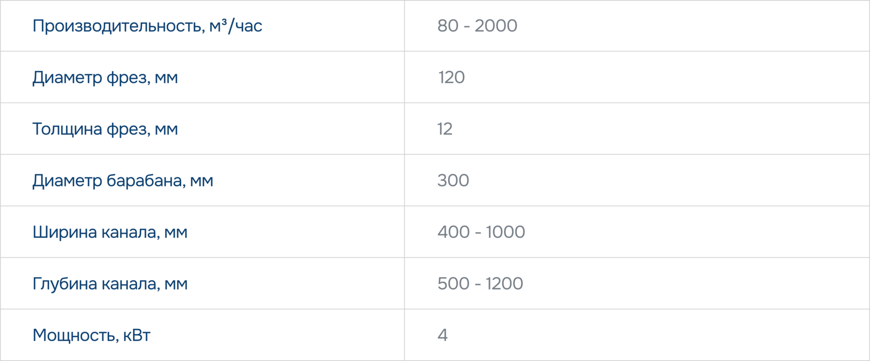Viewport: 870px width, 361px height.
Task: Click the word "Производительность" in the first row
Action: tap(116, 26)
